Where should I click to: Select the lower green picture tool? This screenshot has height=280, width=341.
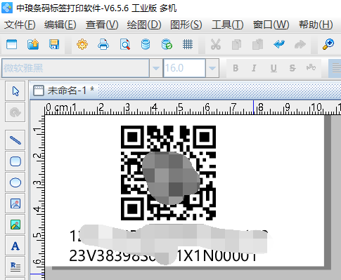(15, 225)
